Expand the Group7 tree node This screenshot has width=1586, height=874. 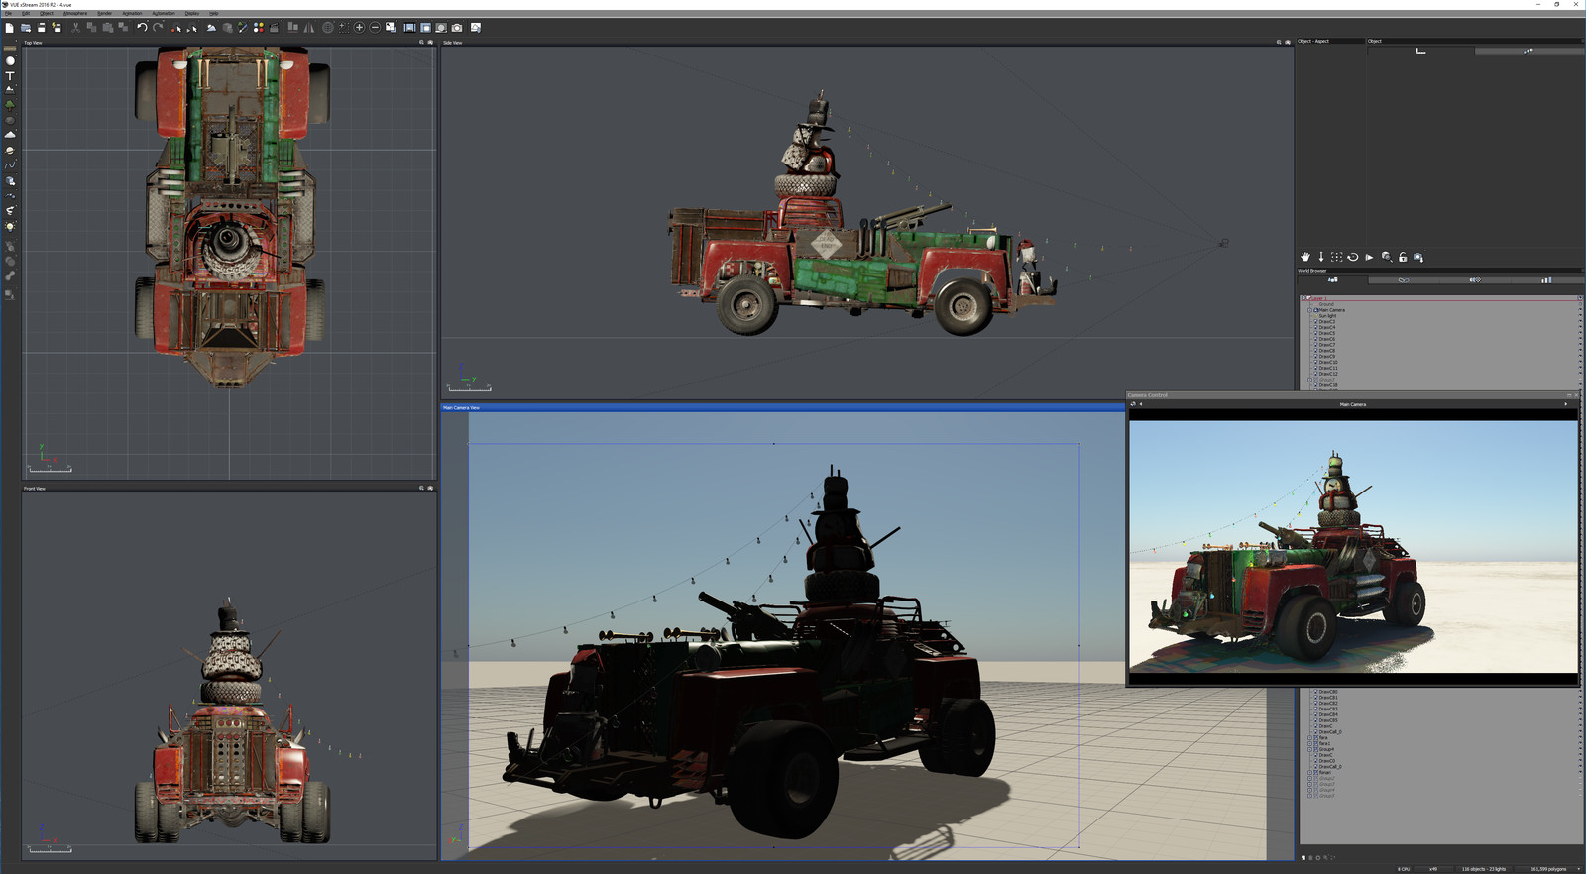1309,380
